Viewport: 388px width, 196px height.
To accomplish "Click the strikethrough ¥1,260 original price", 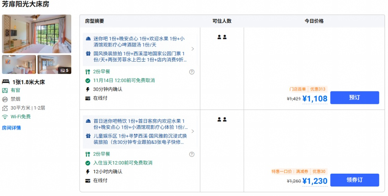I will coord(294,181).
